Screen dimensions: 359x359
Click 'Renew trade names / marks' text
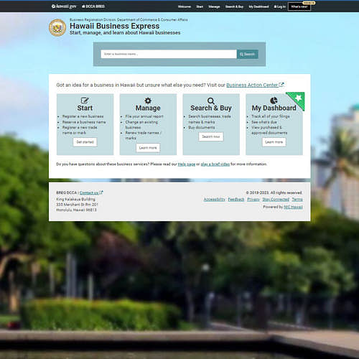point(143,135)
